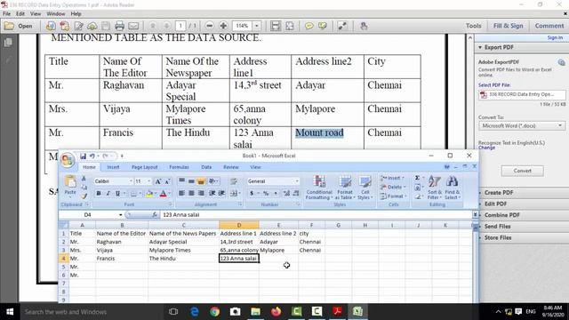Toggle Italic formatting in Excel
569x320 pixels.
click(108, 194)
